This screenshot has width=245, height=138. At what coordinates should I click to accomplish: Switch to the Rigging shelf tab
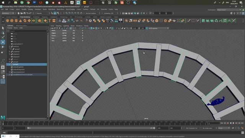(x=45, y=17)
